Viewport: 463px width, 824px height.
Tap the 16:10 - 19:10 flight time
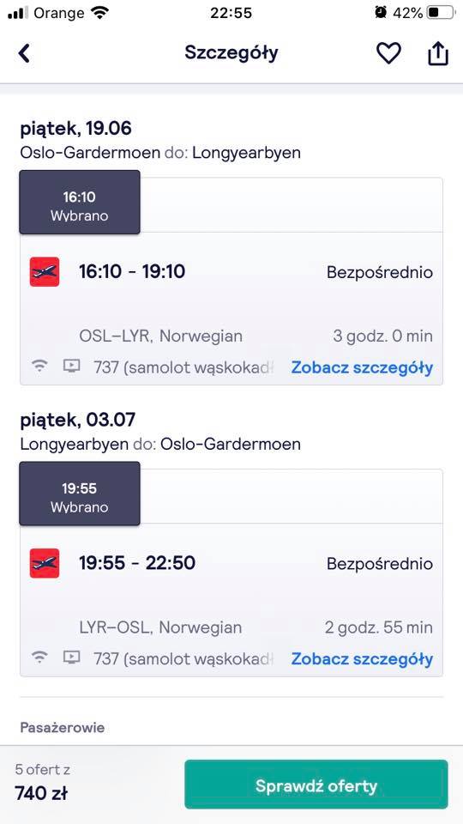tap(132, 272)
